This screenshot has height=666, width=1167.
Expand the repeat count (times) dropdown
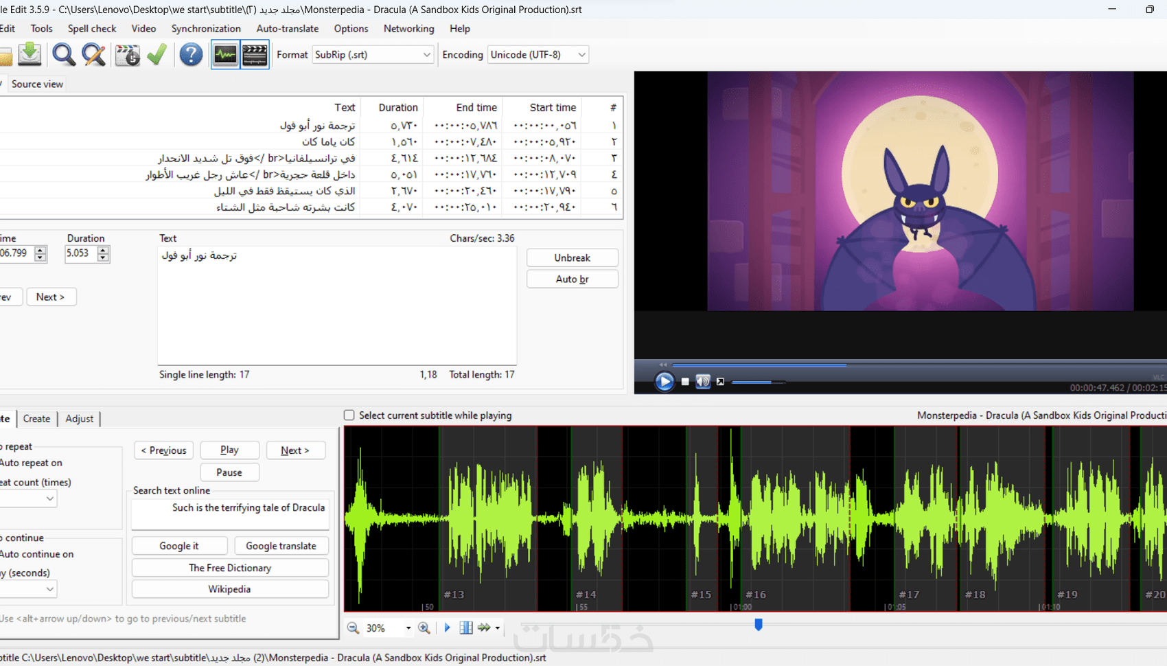tap(49, 498)
